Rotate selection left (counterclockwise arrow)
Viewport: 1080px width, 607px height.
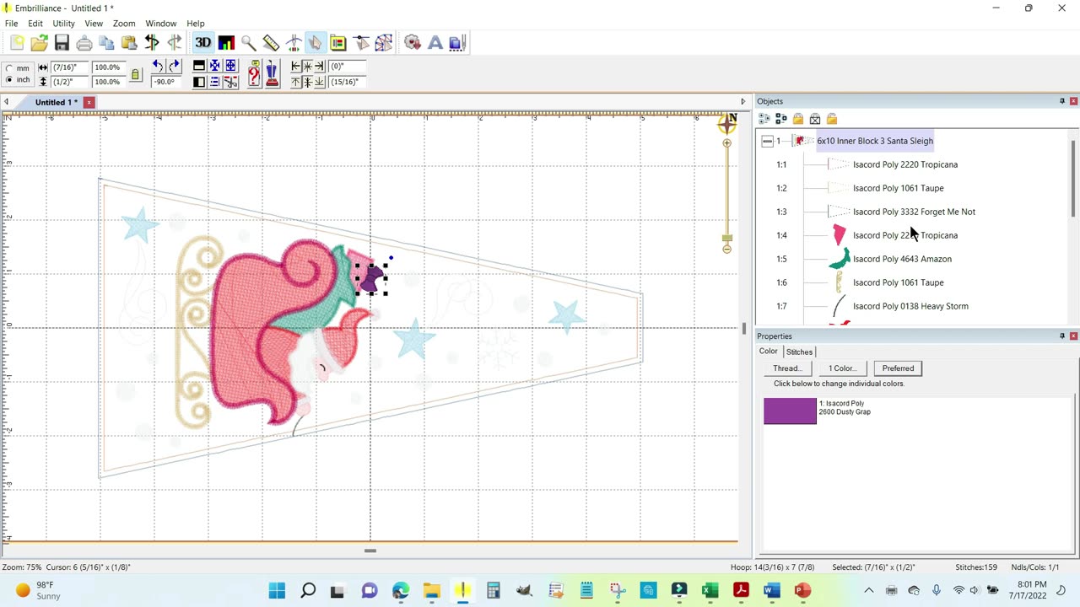pos(158,67)
